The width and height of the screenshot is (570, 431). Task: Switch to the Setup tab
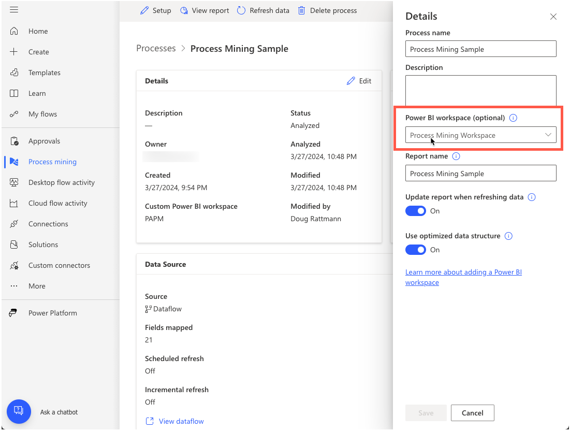[155, 10]
